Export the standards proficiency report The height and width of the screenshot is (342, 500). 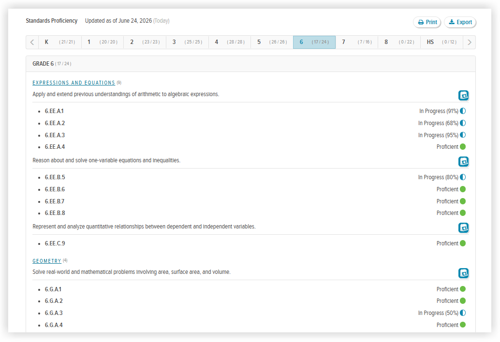coord(460,22)
